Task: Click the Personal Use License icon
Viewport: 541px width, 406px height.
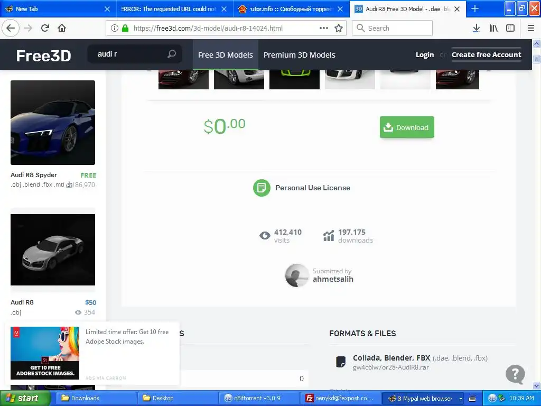Action: [262, 188]
